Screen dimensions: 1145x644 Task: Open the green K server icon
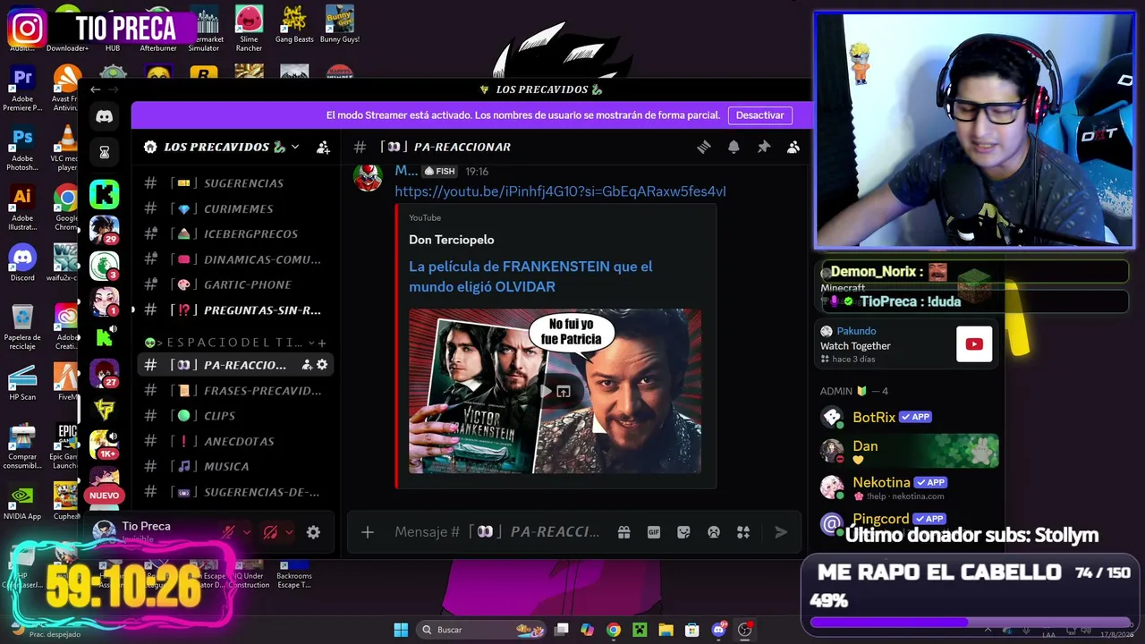[x=105, y=193]
